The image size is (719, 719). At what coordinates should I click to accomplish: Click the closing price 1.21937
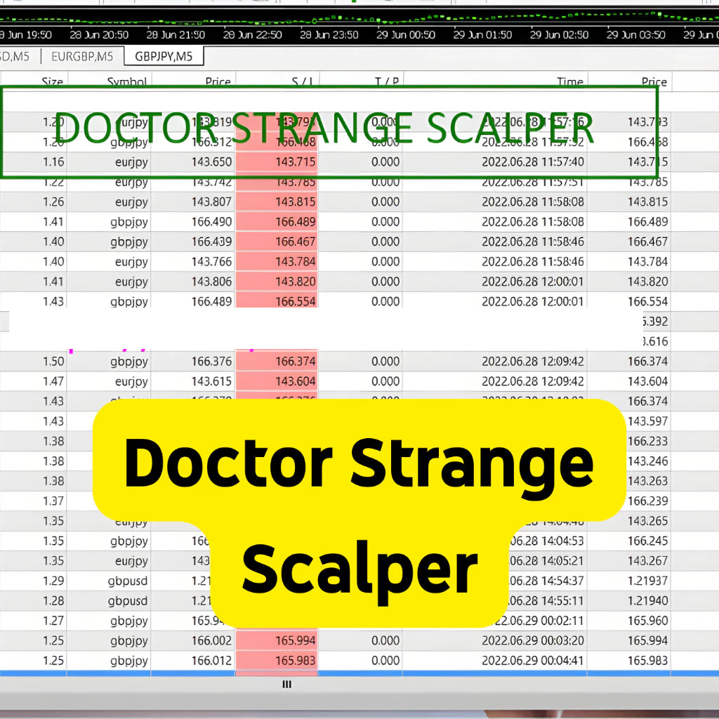[x=647, y=581]
